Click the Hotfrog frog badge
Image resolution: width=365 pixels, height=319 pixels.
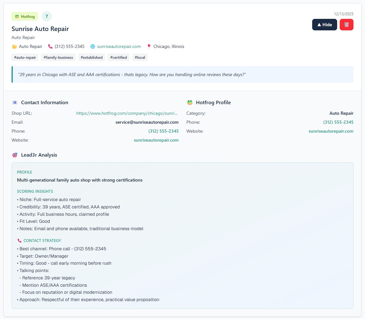tap(25, 16)
